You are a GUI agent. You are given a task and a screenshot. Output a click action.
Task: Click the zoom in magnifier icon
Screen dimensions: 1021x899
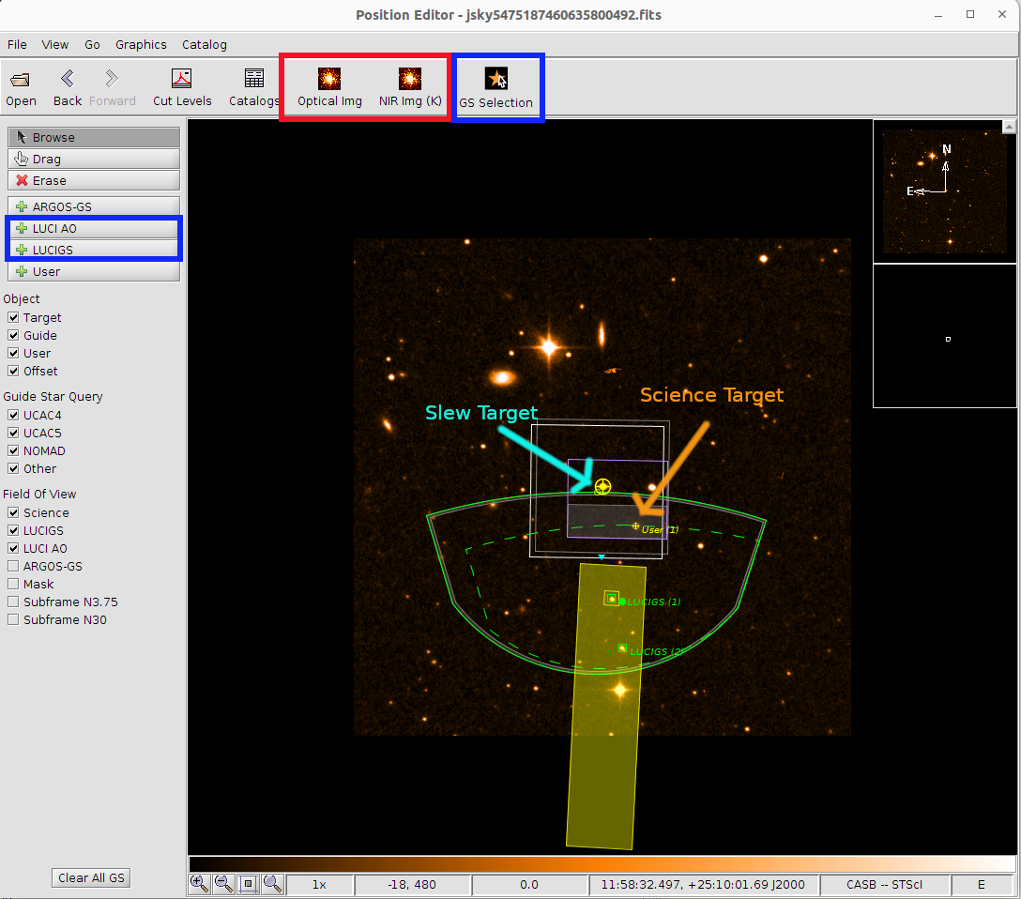point(199,883)
